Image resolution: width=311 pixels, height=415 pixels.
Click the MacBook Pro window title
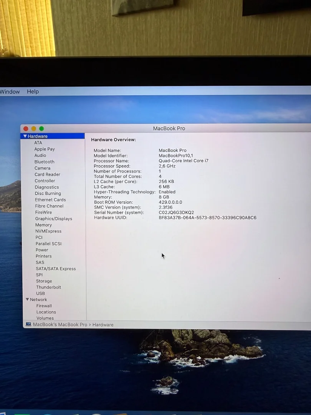169,128
